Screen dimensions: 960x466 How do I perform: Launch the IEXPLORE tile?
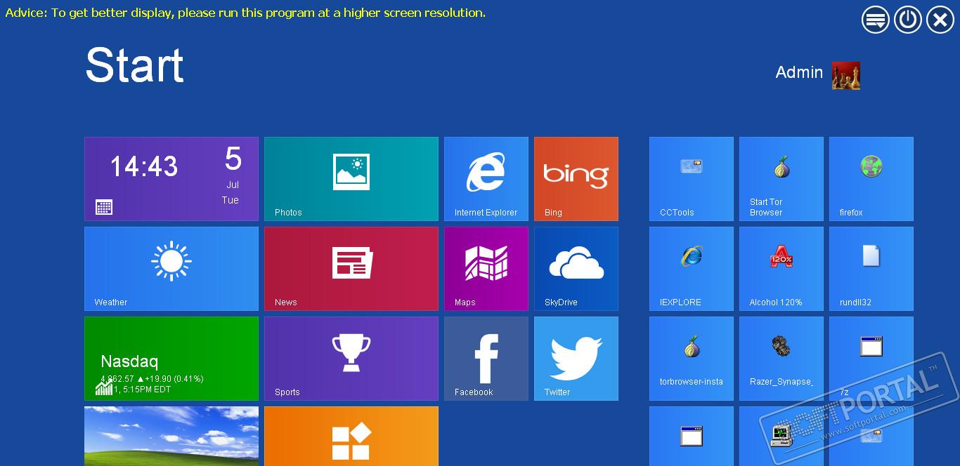pyautogui.click(x=692, y=269)
